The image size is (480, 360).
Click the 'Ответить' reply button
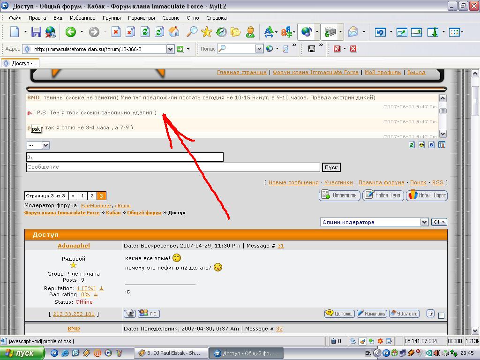(x=339, y=195)
